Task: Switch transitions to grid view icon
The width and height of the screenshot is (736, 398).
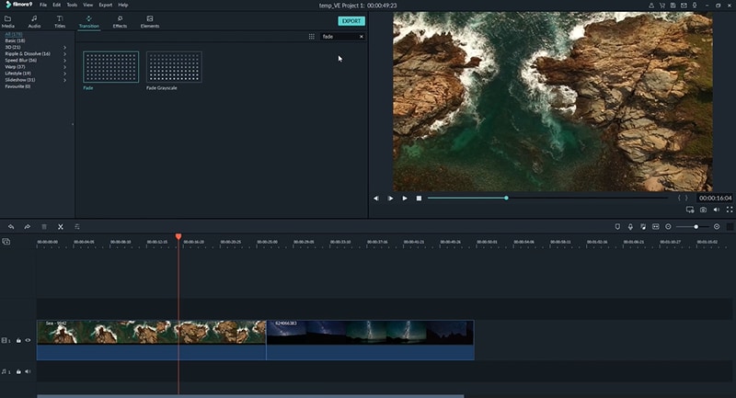Action: tap(312, 37)
